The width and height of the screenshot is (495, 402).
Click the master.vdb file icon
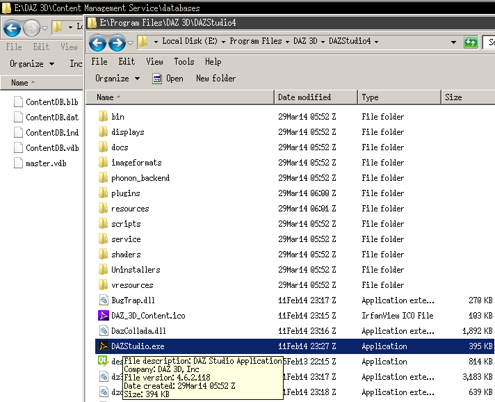point(18,163)
